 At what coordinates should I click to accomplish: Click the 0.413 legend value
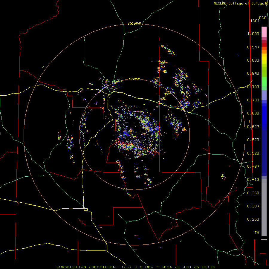click(x=253, y=180)
